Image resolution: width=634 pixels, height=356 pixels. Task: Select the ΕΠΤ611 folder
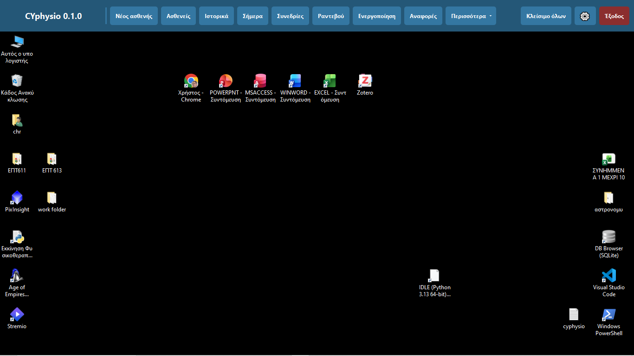tap(17, 159)
